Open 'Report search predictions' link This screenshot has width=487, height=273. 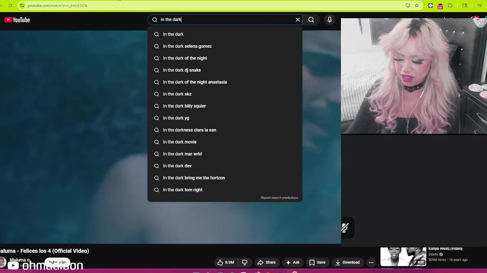click(x=279, y=198)
